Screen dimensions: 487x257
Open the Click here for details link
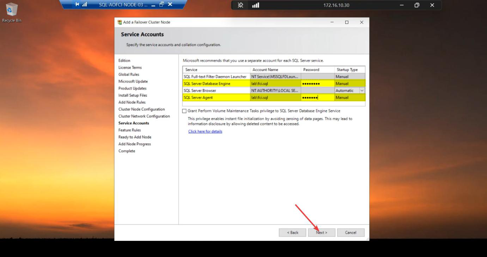pyautogui.click(x=205, y=131)
